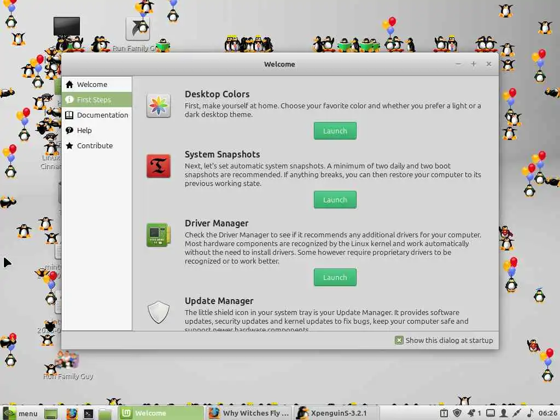This screenshot has width=560, height=420.
Task: Open the terminal launcher in the panel
Action: pyautogui.click(x=88, y=413)
